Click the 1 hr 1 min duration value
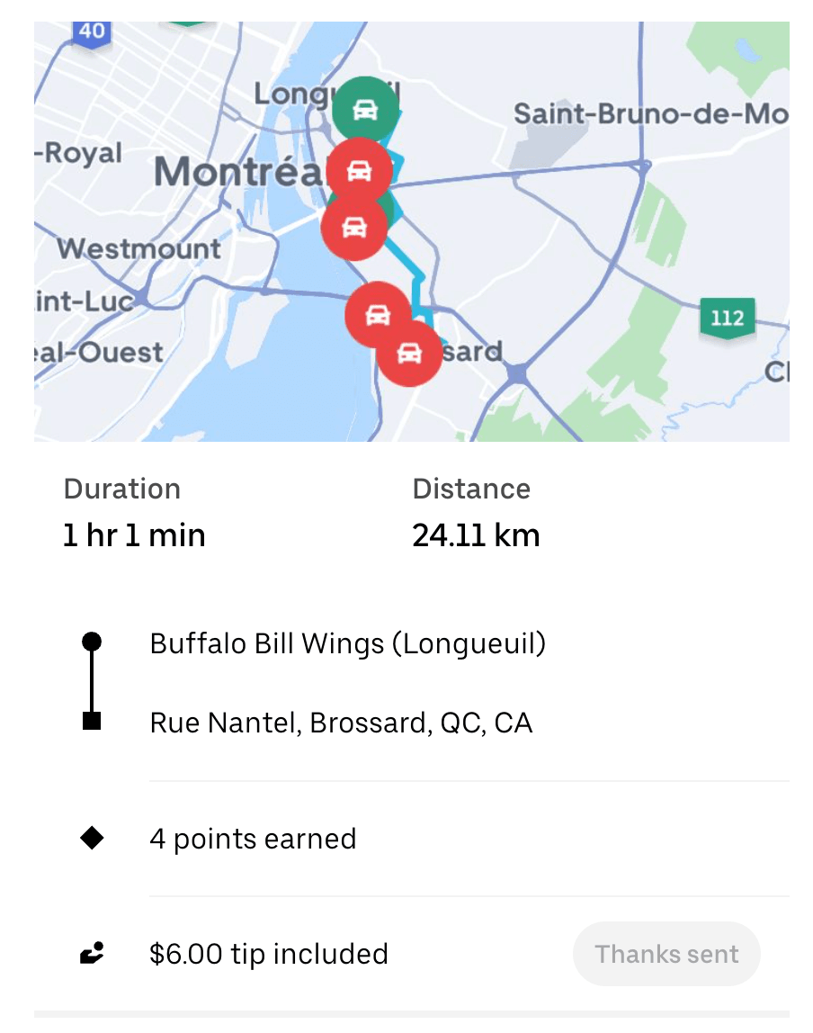The width and height of the screenshot is (813, 1033). 134,535
